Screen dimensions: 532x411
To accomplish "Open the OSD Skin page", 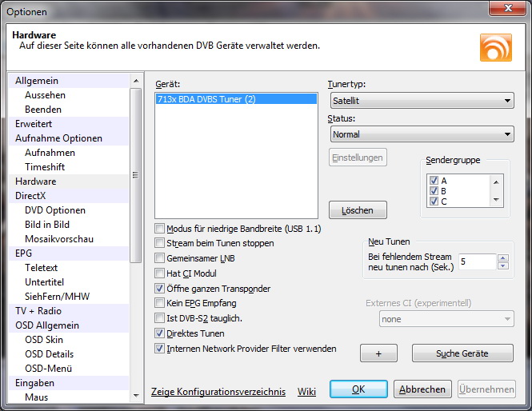I will point(69,340).
